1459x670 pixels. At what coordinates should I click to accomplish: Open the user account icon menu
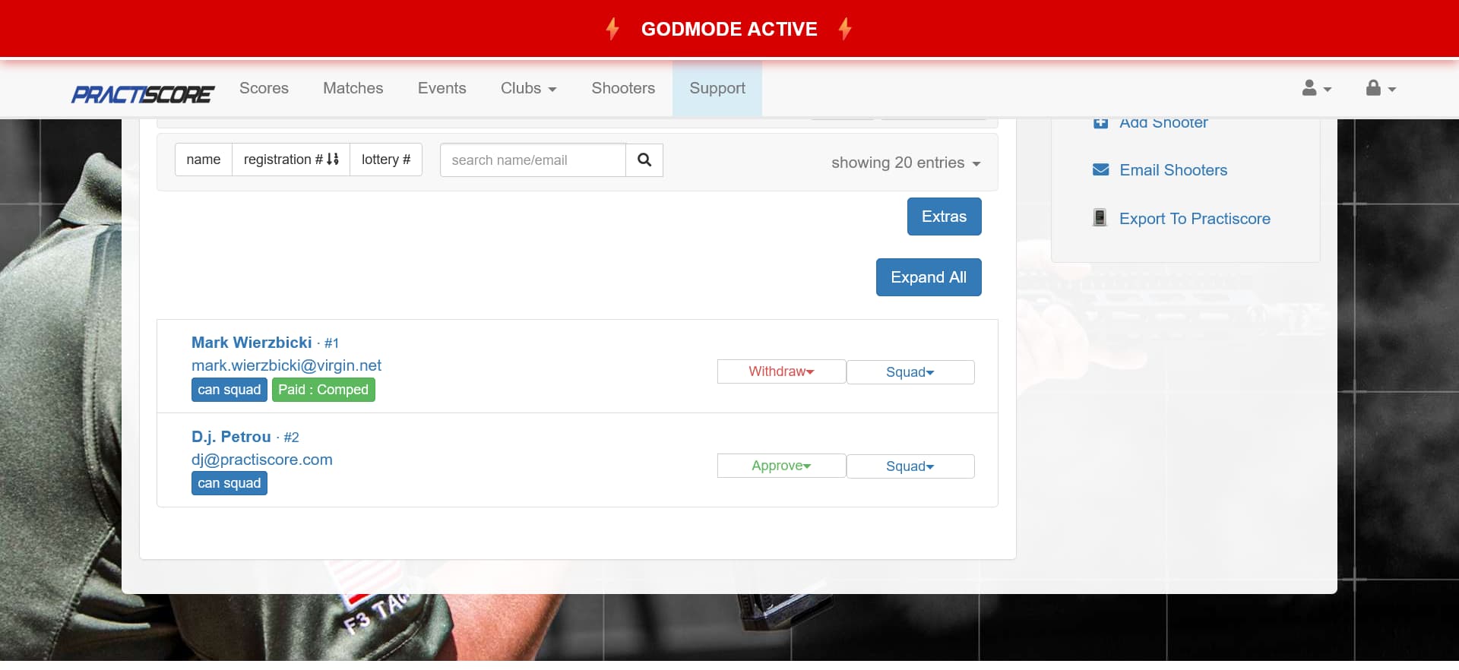[1316, 89]
